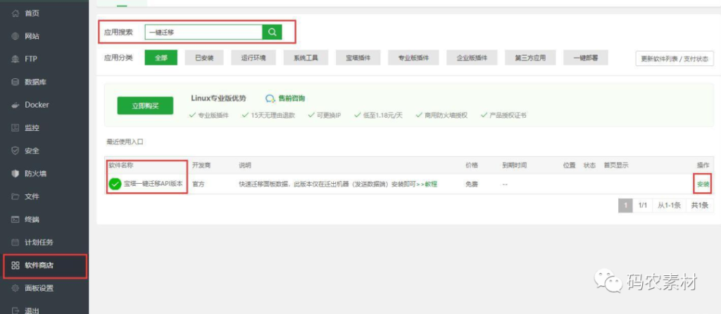Focus the 应用搜索 text input field
721x314 pixels.
pyautogui.click(x=203, y=32)
